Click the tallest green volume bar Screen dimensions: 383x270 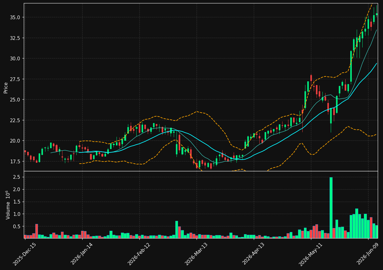point(331,208)
